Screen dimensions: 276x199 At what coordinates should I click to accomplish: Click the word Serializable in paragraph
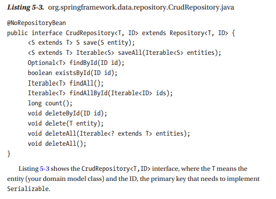(x=28, y=189)
